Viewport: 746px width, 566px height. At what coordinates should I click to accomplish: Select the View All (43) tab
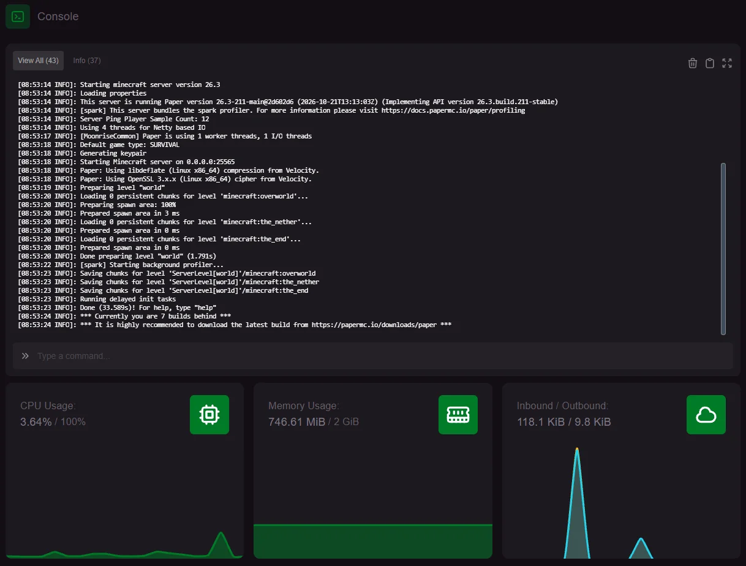pos(38,61)
